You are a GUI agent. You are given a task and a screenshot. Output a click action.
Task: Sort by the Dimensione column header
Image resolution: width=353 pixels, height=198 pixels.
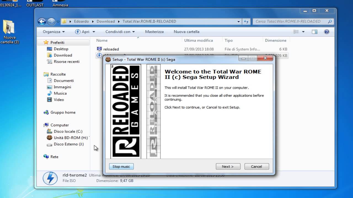(276, 40)
